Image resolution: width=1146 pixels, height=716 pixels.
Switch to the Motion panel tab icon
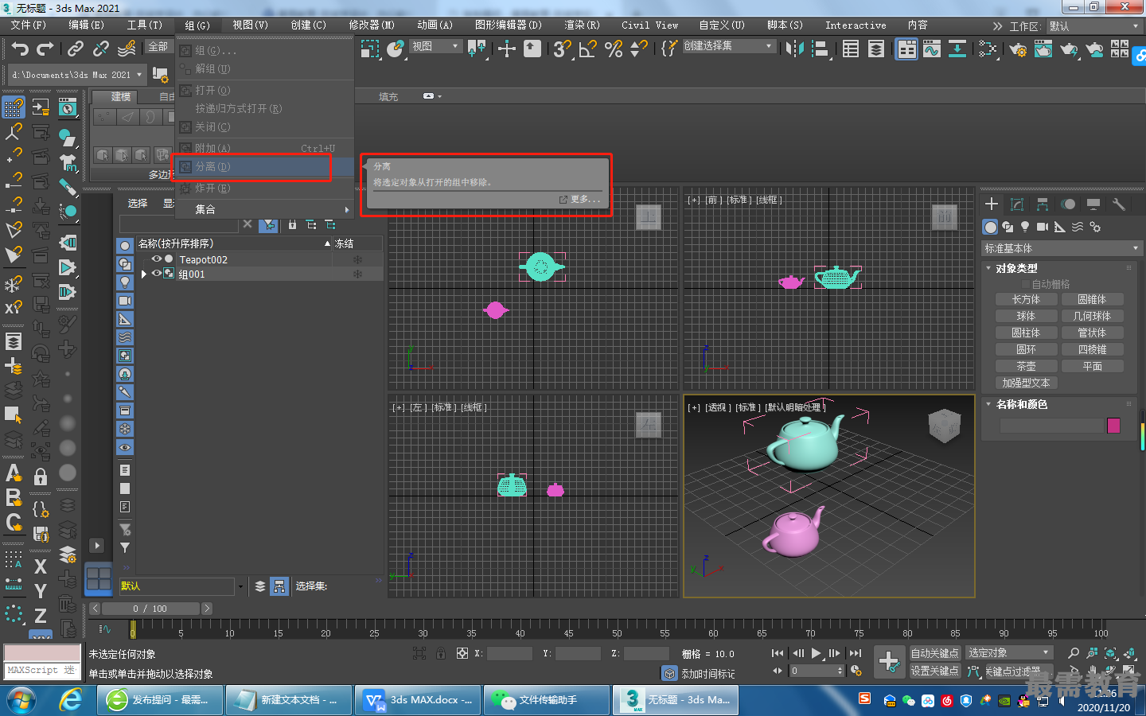coord(1068,204)
